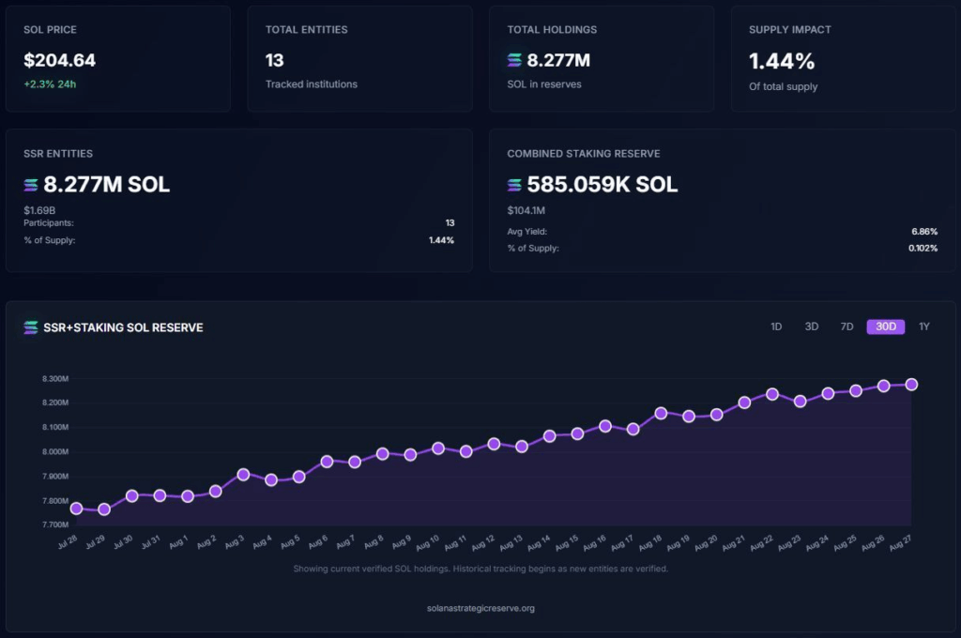The height and width of the screenshot is (638, 961).
Task: Click the 0.102% supply value in staking card
Action: tap(923, 249)
